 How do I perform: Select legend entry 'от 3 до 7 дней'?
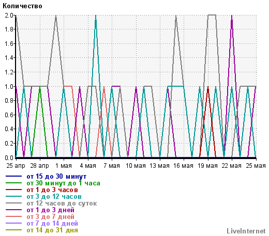pos(51,217)
